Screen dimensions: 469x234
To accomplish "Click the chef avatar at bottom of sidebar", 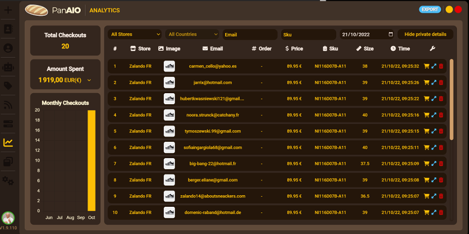I will pyautogui.click(x=8, y=218).
